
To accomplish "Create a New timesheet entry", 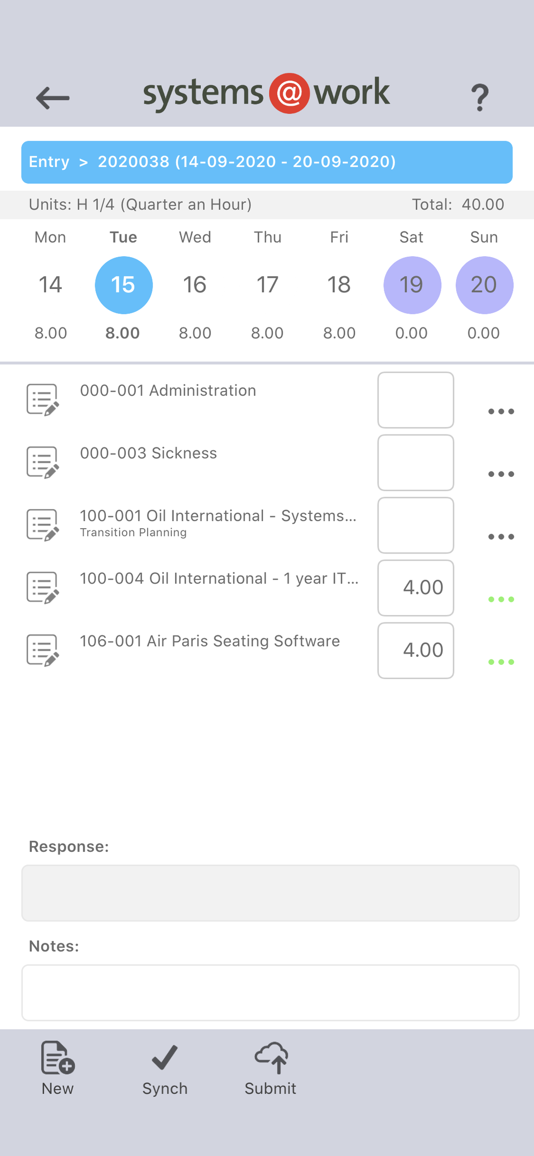I will 58,1070.
